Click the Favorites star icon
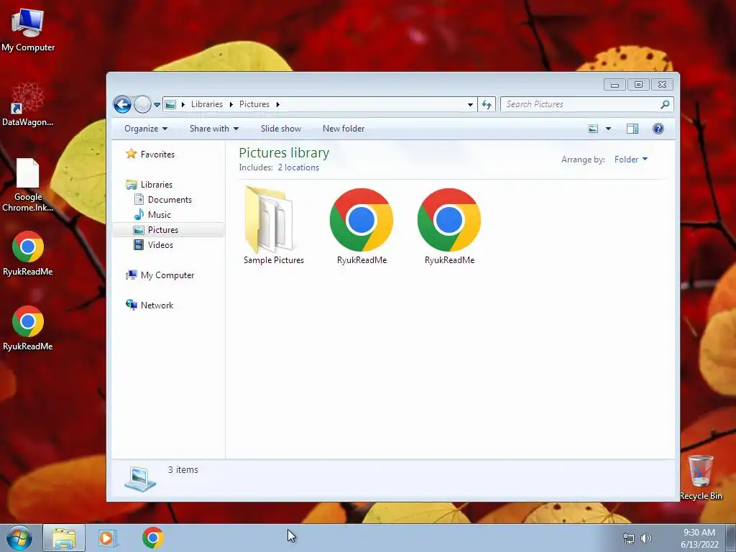736x552 pixels. pyautogui.click(x=132, y=154)
